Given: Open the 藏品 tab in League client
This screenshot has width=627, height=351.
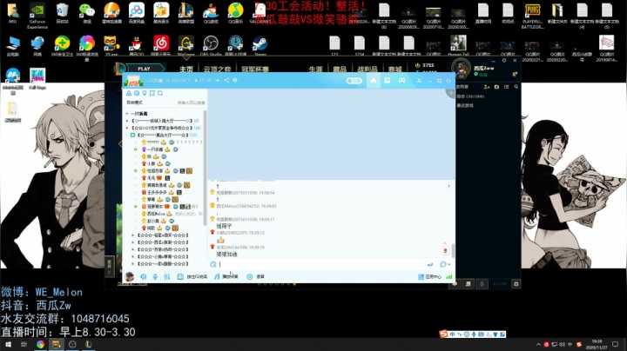Looking at the screenshot, I should tap(340, 69).
